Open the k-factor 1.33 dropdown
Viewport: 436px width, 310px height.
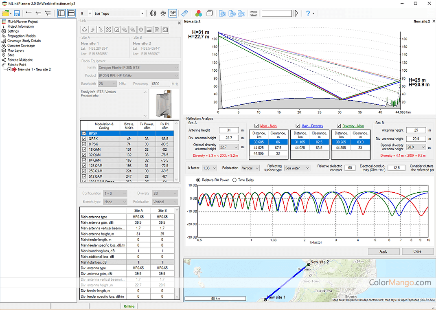(209, 168)
